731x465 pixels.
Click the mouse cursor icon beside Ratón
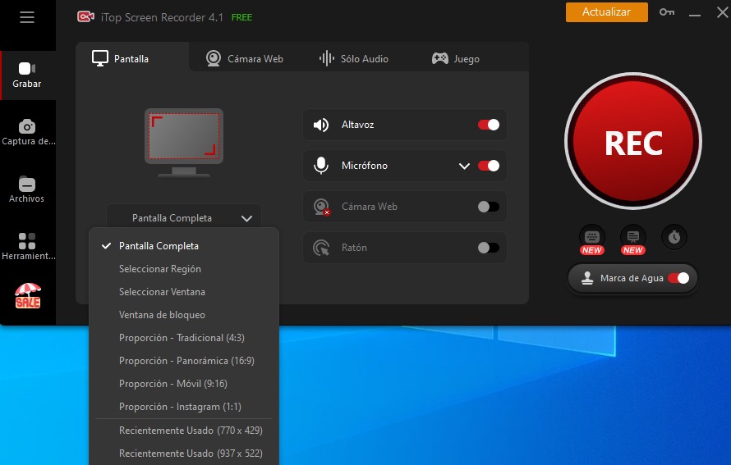321,248
